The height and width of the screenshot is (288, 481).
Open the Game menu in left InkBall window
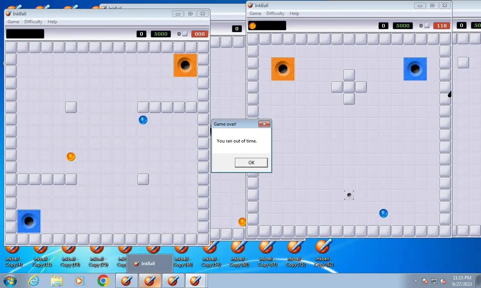14,22
